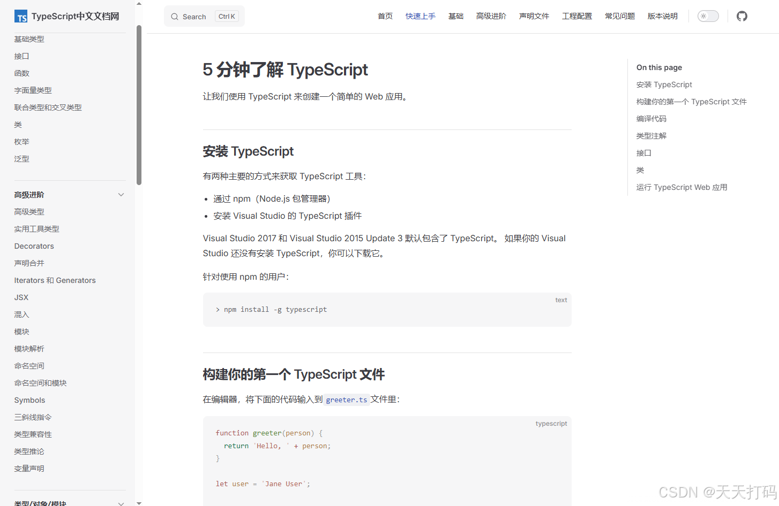Open the 首页 nav item
This screenshot has width=779, height=506.
click(x=385, y=16)
